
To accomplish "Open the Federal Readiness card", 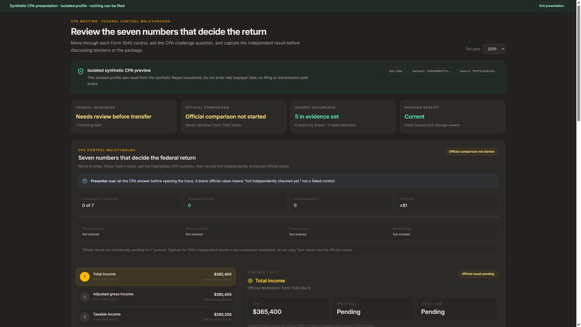I will (x=124, y=117).
